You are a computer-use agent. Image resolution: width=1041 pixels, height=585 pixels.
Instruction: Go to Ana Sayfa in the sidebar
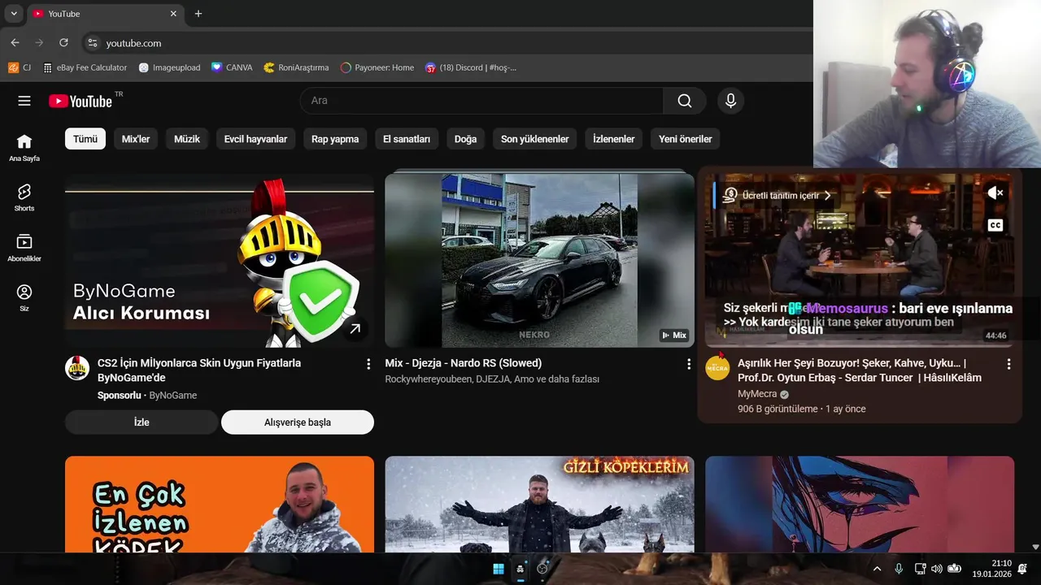coord(24,148)
